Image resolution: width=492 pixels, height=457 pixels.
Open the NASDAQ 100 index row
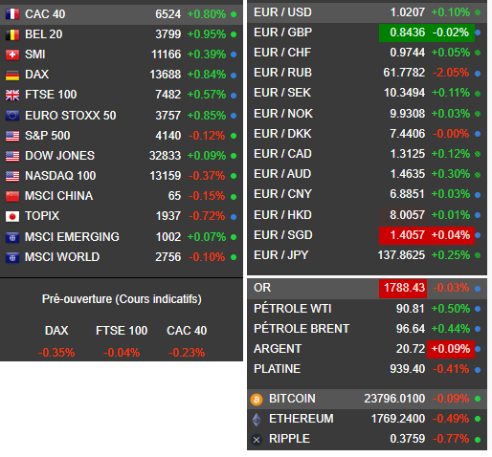pyautogui.click(x=122, y=176)
